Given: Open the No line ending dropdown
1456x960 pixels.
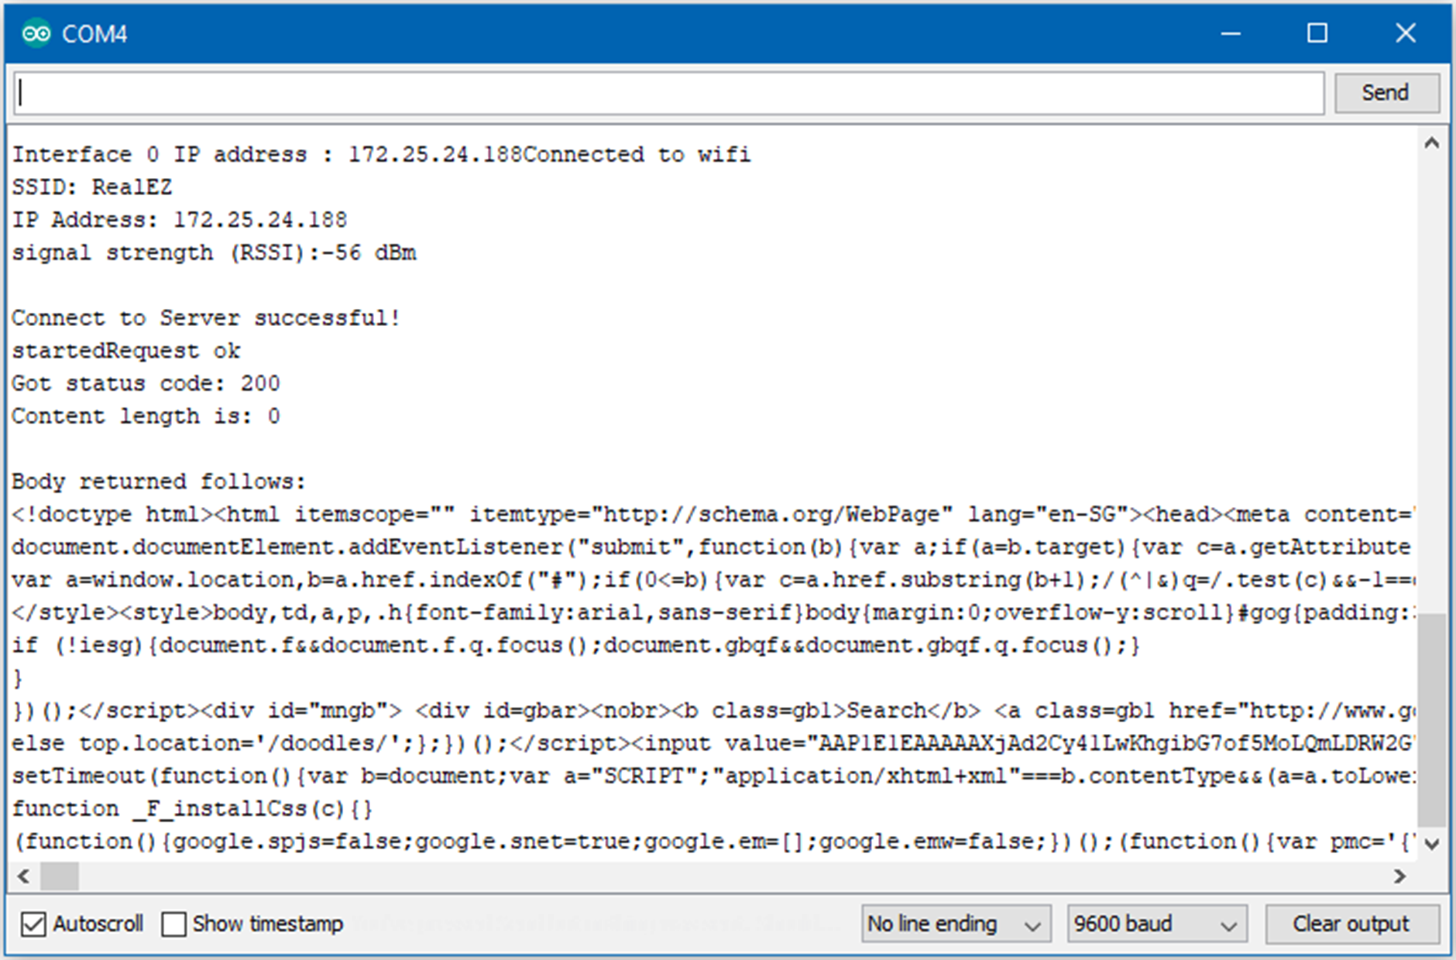Looking at the screenshot, I should (x=955, y=924).
